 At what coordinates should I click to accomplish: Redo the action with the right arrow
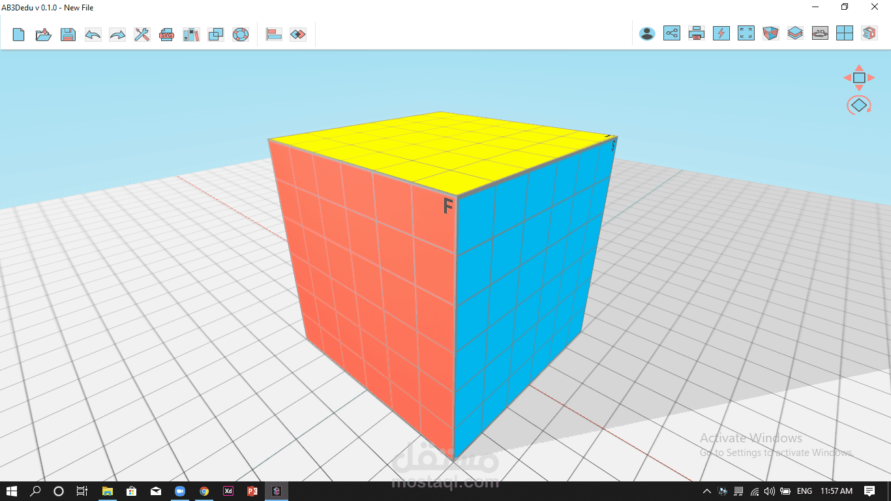[x=117, y=35]
